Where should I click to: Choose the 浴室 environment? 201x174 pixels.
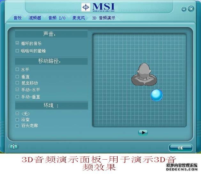click(x=17, y=120)
